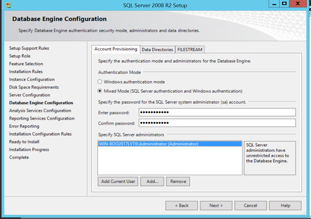Click Error Reporting step in sidebar
The image size is (311, 219).
24,126
